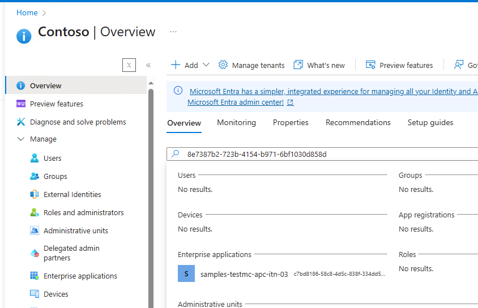Image resolution: width=478 pixels, height=308 pixels.
Task: Switch to the Monitoring tab
Action: pyautogui.click(x=236, y=123)
